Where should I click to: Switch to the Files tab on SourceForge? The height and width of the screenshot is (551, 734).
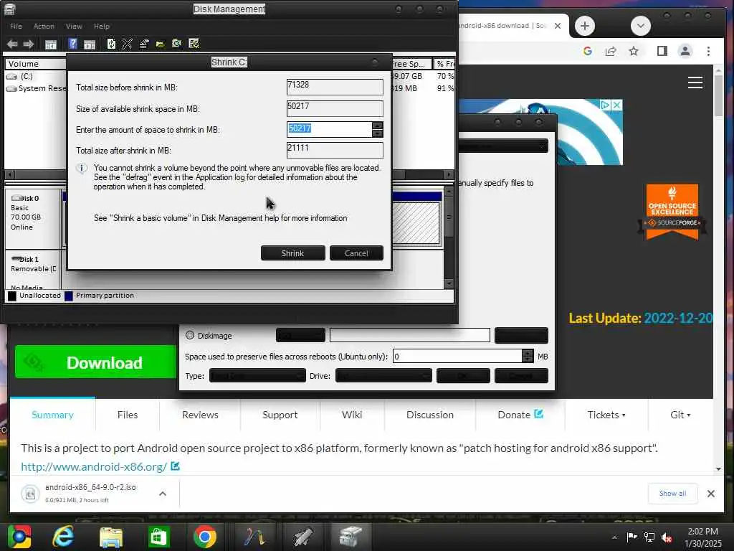click(128, 415)
